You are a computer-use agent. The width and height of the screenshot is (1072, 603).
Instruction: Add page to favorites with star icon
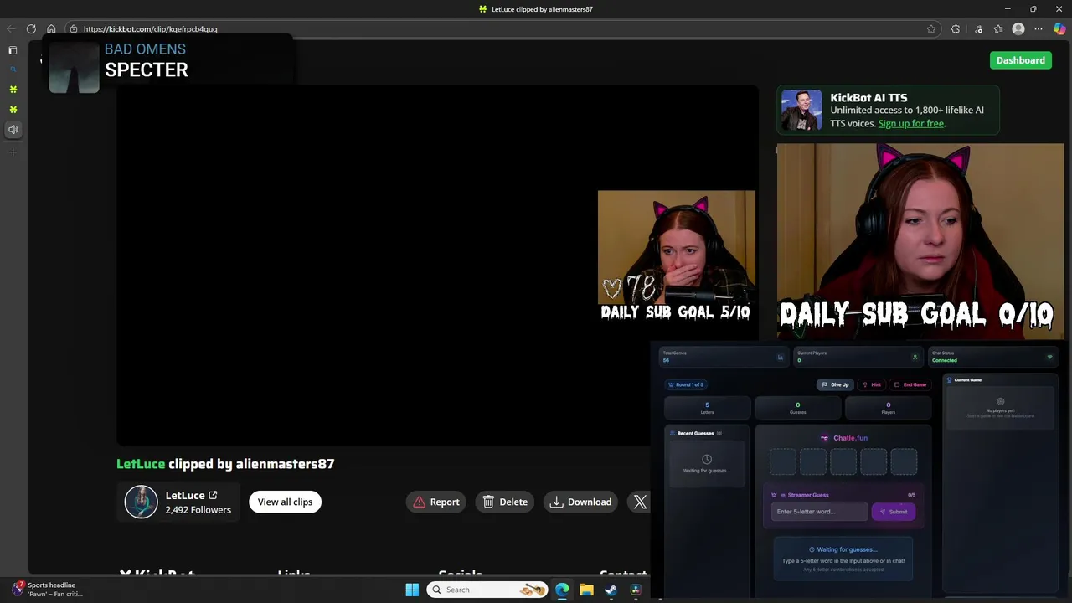coord(931,29)
